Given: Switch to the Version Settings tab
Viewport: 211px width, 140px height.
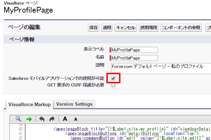Looking at the screenshot, I should pyautogui.click(x=74, y=104).
